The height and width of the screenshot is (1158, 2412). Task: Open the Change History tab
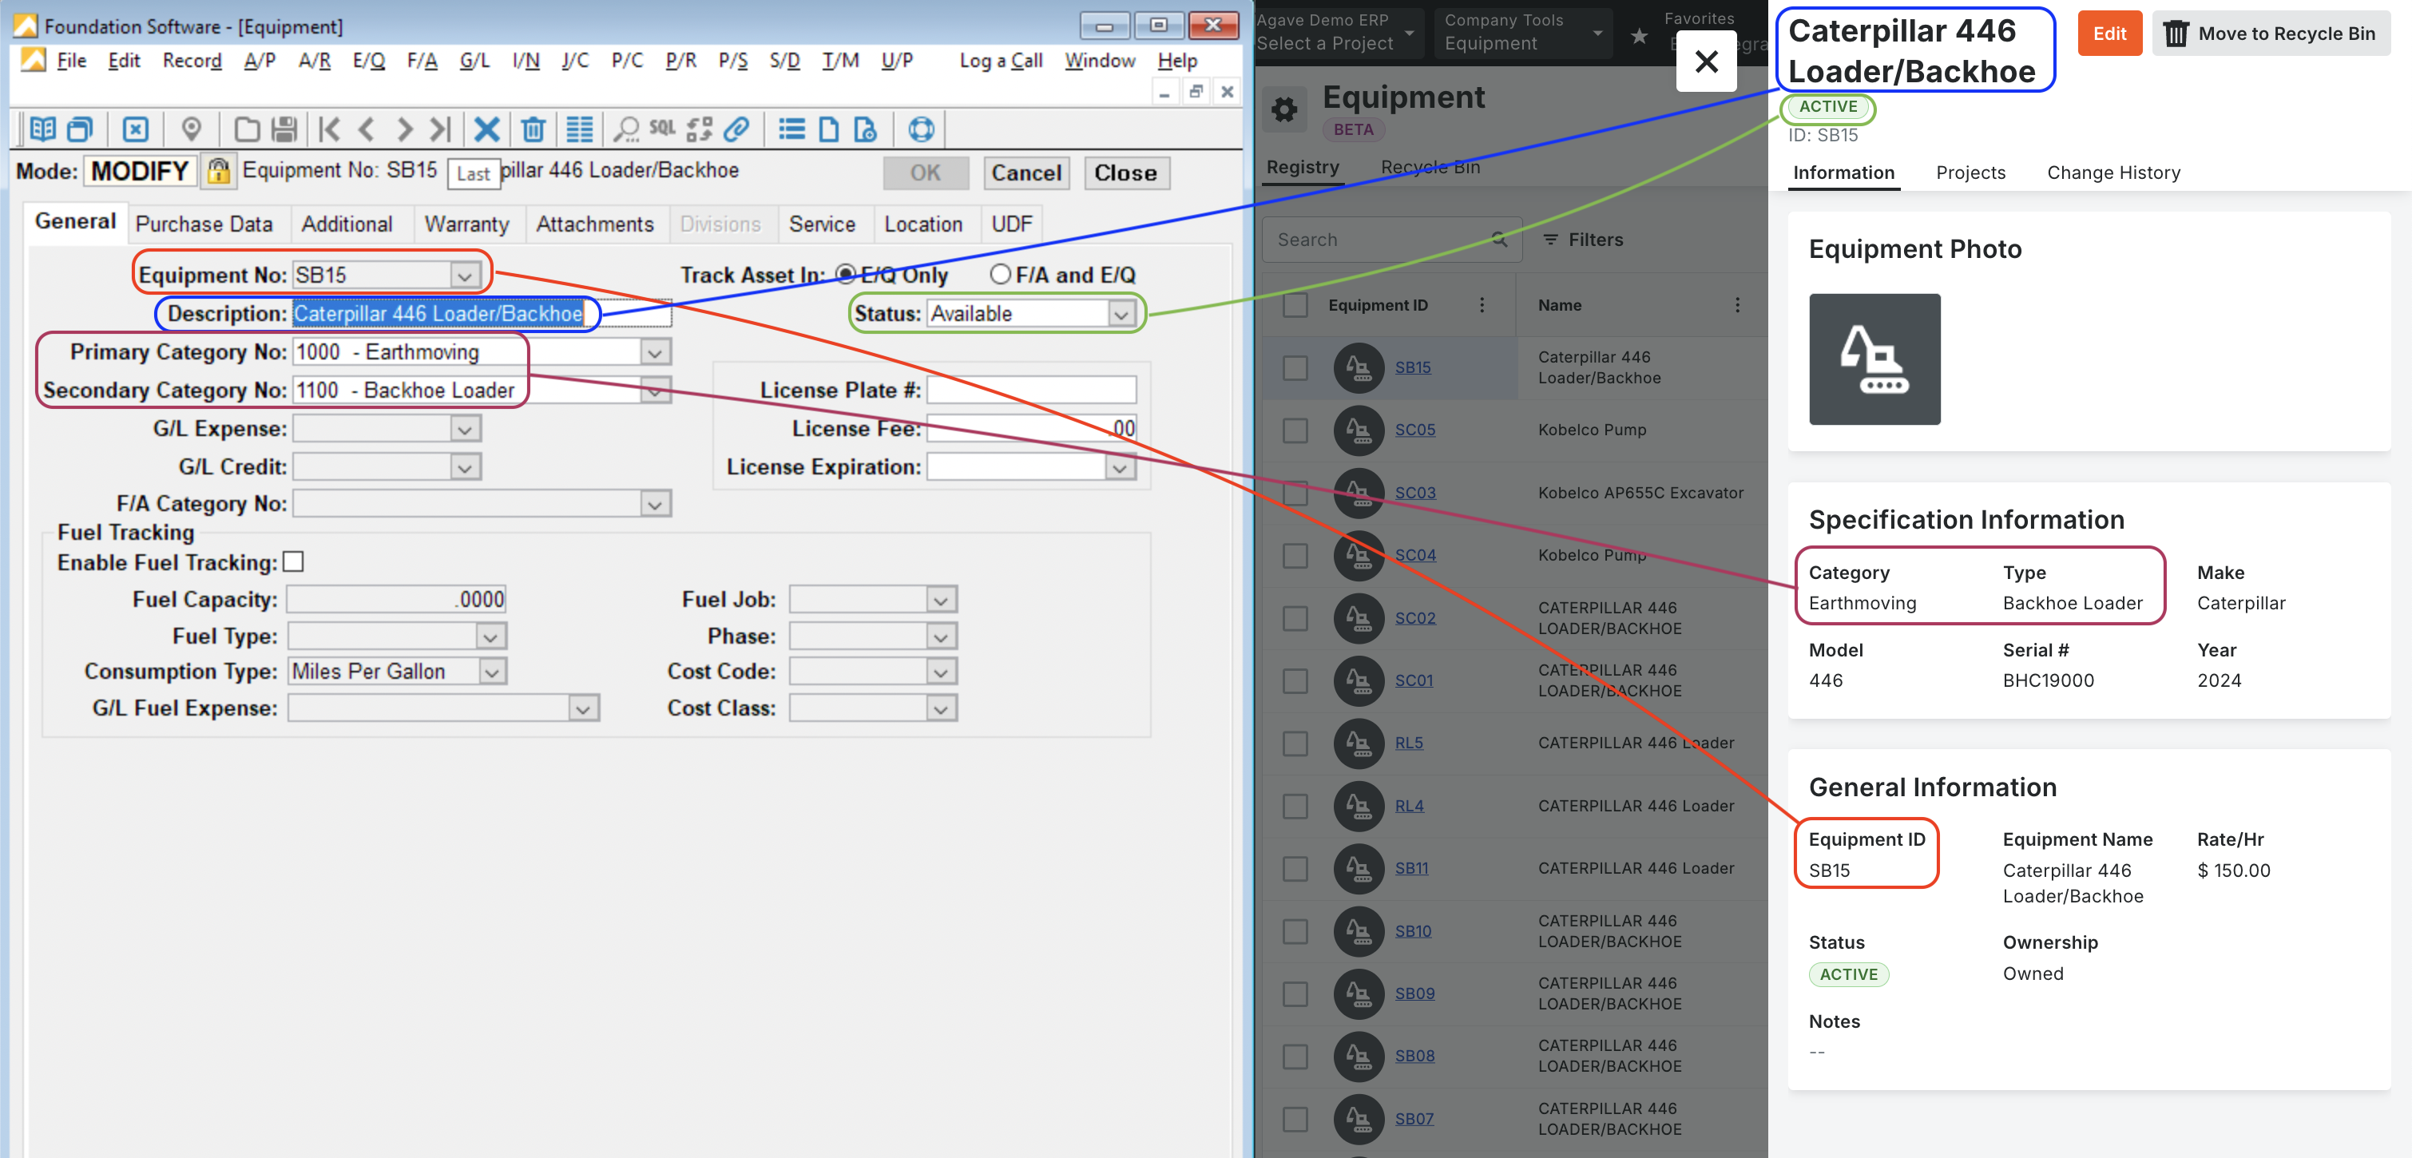(2113, 173)
